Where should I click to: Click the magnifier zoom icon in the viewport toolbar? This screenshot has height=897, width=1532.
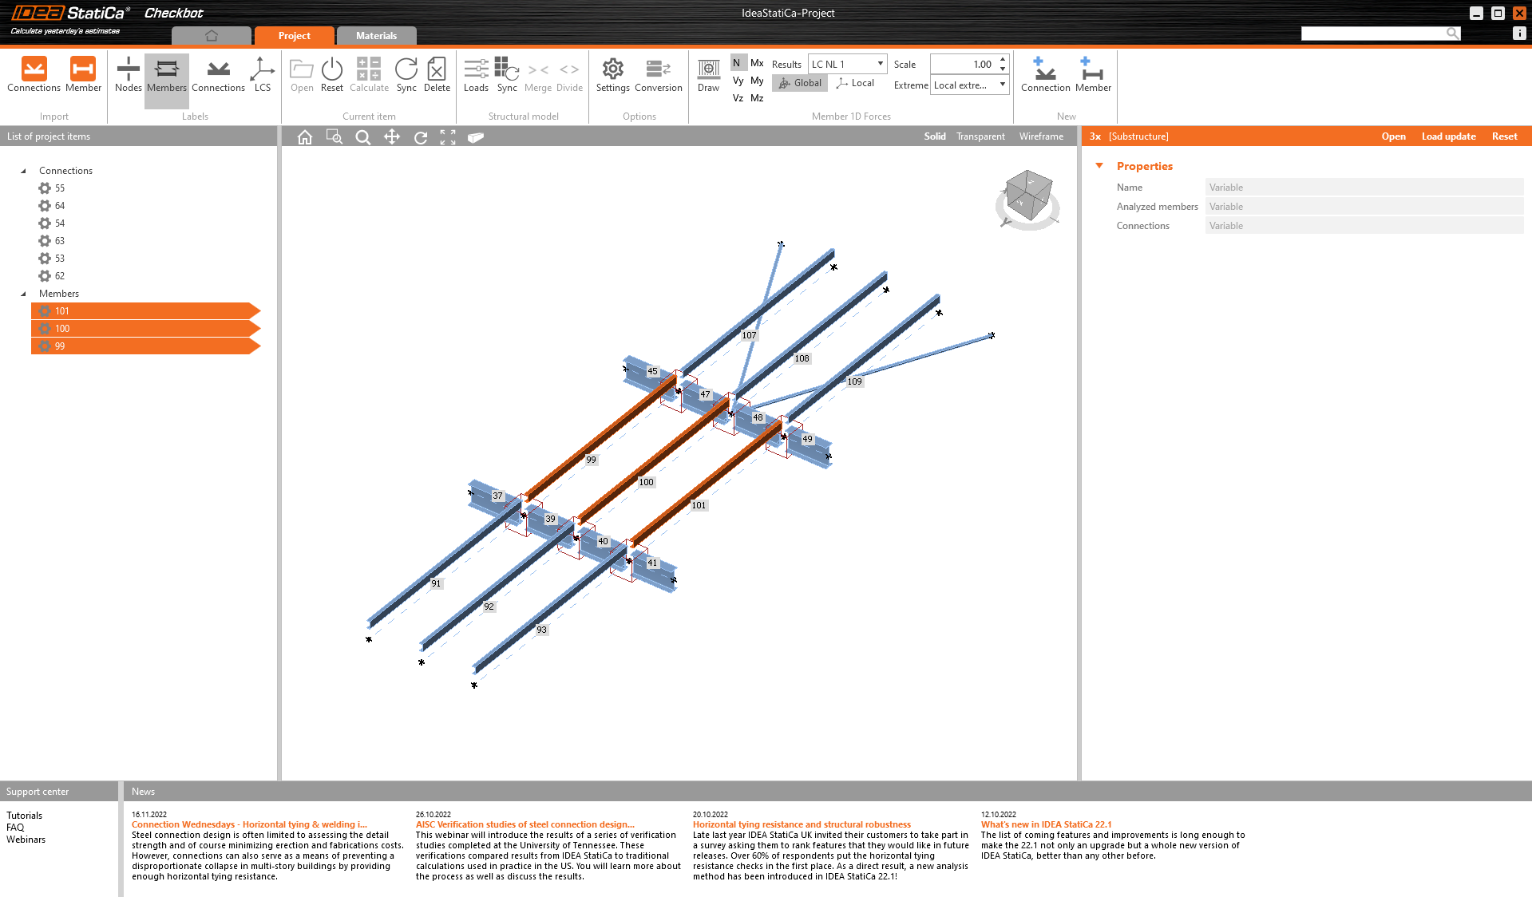[363, 137]
